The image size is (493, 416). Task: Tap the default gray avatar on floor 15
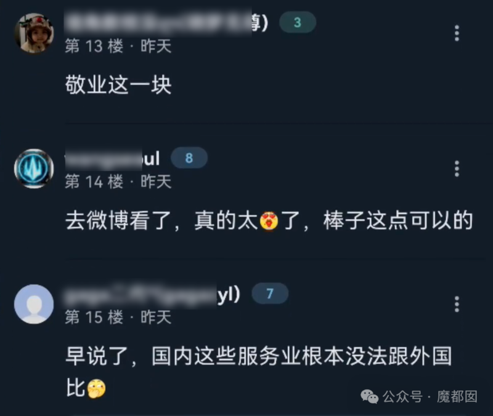34,304
